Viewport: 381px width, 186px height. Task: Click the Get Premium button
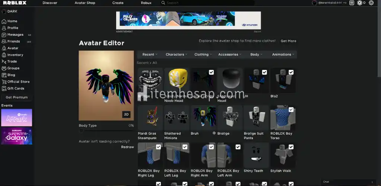(17, 97)
